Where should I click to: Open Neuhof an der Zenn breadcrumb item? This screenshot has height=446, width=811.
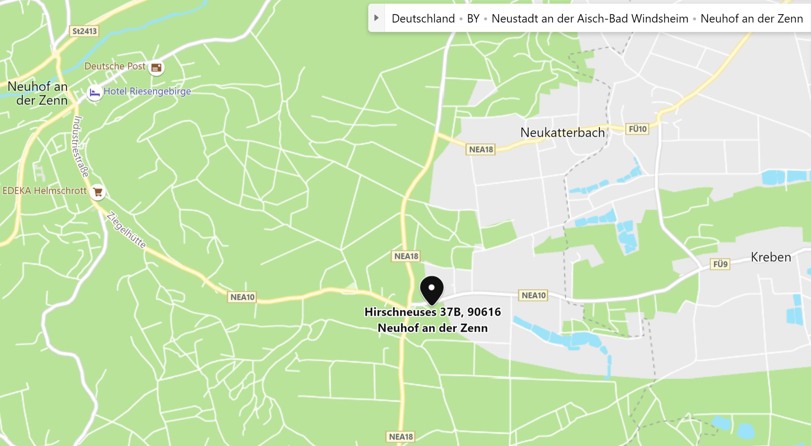coord(751,19)
